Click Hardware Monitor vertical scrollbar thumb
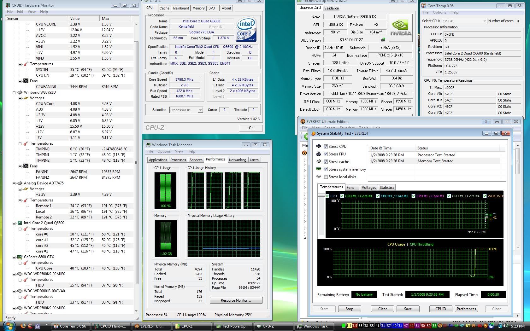This screenshot has height=331, width=530. (136, 163)
